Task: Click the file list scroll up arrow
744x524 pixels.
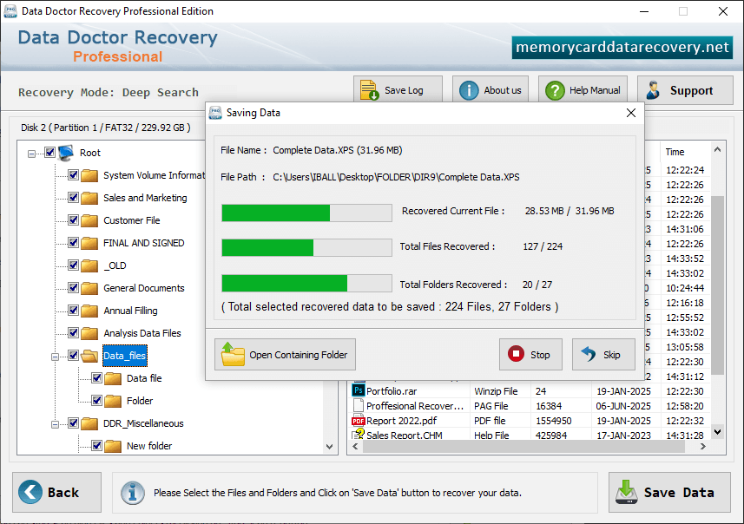Action: click(717, 150)
